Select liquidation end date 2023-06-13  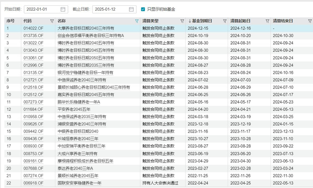(283, 161)
